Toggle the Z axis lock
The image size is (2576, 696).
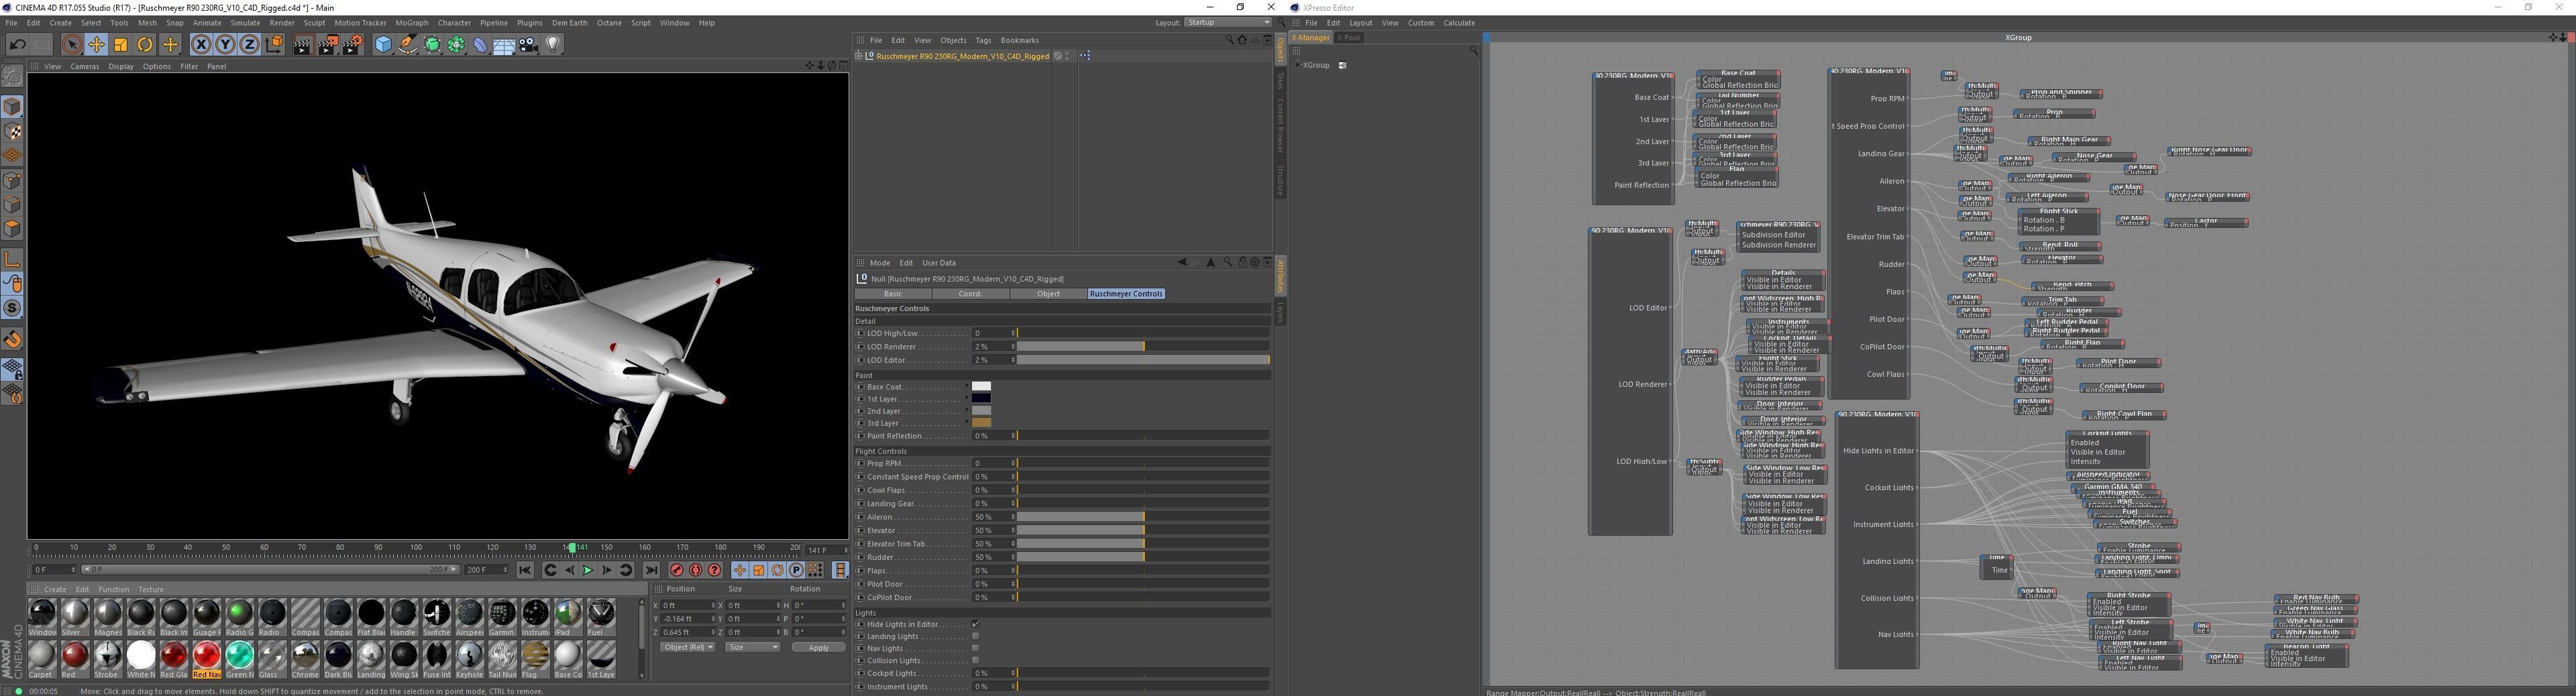[x=249, y=44]
